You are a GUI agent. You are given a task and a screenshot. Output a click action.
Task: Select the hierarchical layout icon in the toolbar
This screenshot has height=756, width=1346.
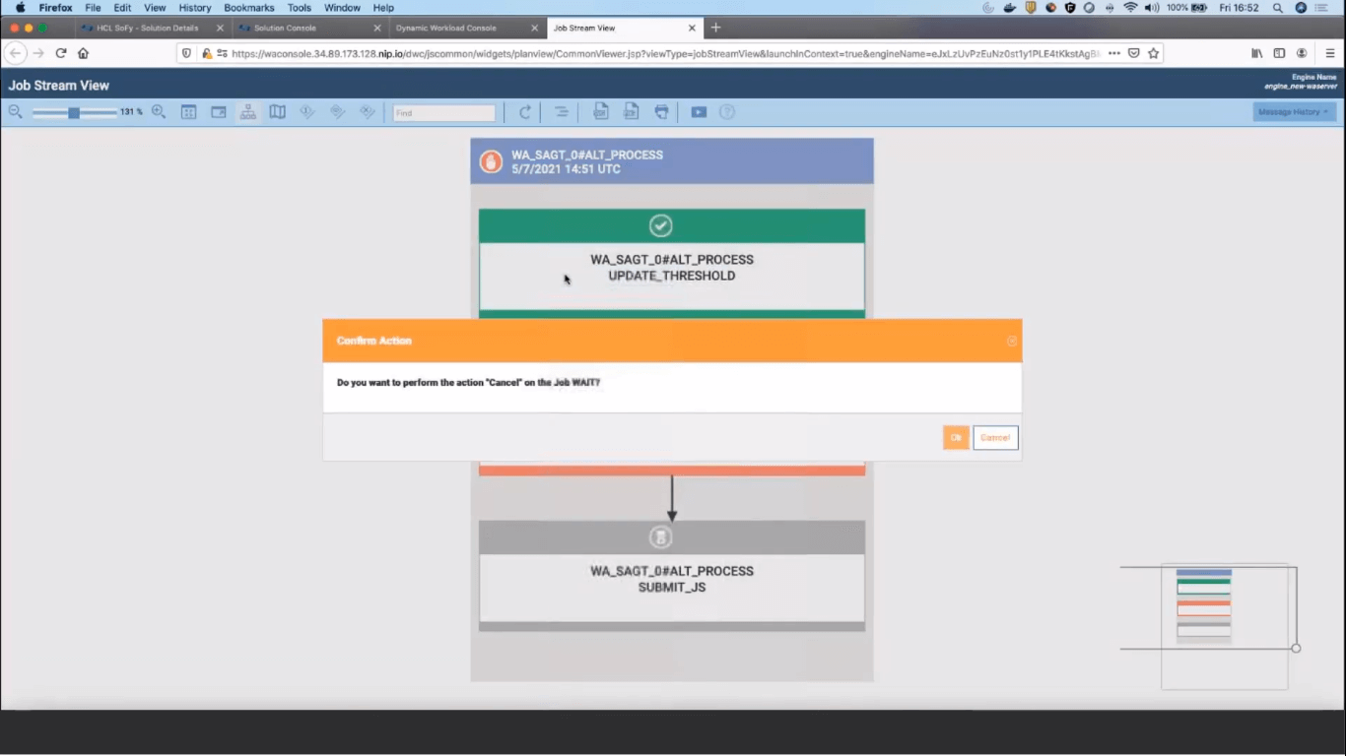248,111
